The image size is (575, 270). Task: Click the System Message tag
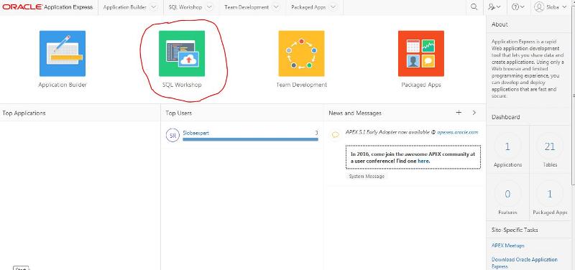click(x=367, y=176)
